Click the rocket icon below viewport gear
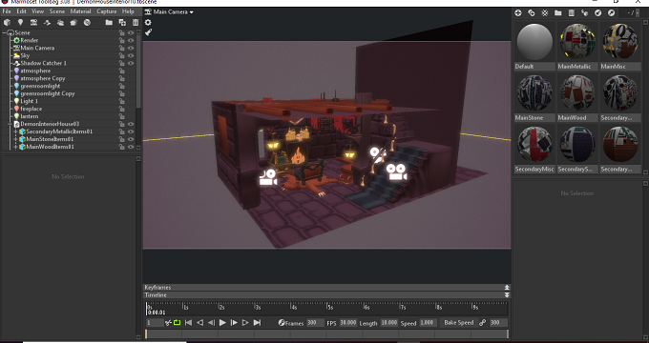Image resolution: width=649 pixels, height=343 pixels. 148,32
